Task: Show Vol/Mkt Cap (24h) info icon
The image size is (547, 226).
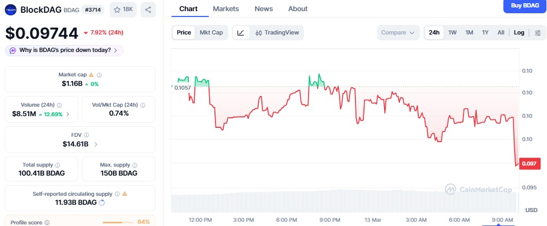Action: pos(143,105)
